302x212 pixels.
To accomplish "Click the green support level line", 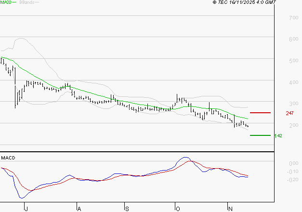I will (260, 135).
